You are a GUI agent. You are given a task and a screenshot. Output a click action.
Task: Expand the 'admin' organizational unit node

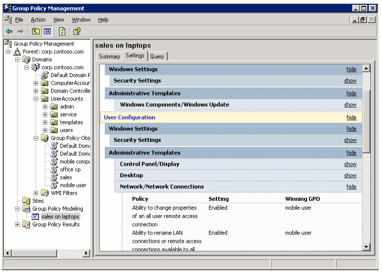click(45, 107)
